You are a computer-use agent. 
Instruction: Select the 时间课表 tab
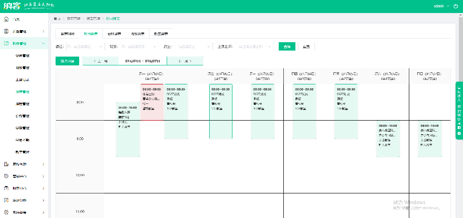click(x=91, y=34)
